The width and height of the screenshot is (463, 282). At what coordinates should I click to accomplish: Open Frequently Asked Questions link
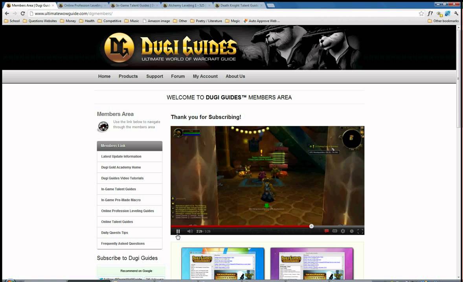pos(130,244)
